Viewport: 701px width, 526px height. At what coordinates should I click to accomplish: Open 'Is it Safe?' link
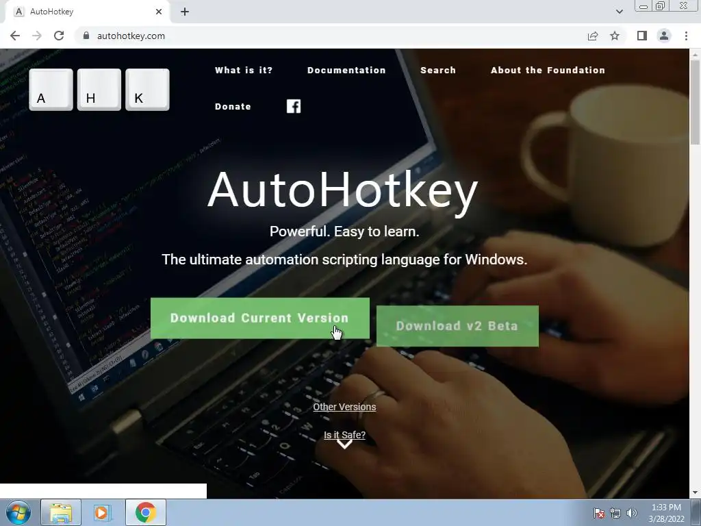click(x=344, y=435)
